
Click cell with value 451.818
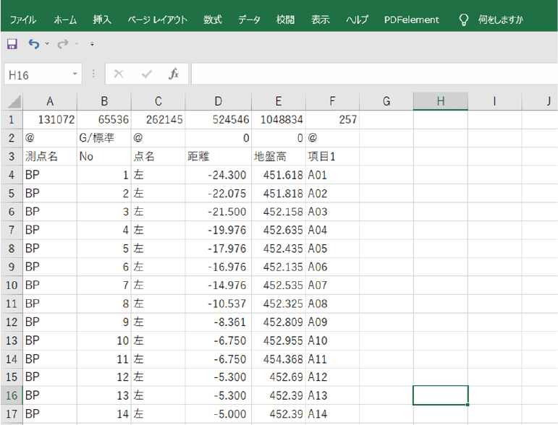tap(279, 193)
